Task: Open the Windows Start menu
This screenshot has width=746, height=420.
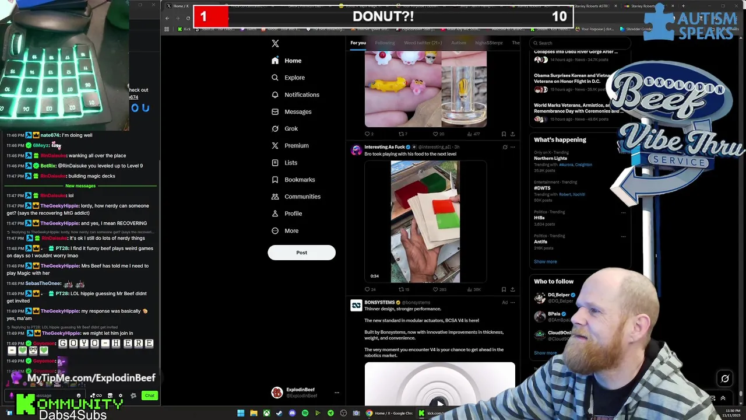Action: (x=241, y=413)
